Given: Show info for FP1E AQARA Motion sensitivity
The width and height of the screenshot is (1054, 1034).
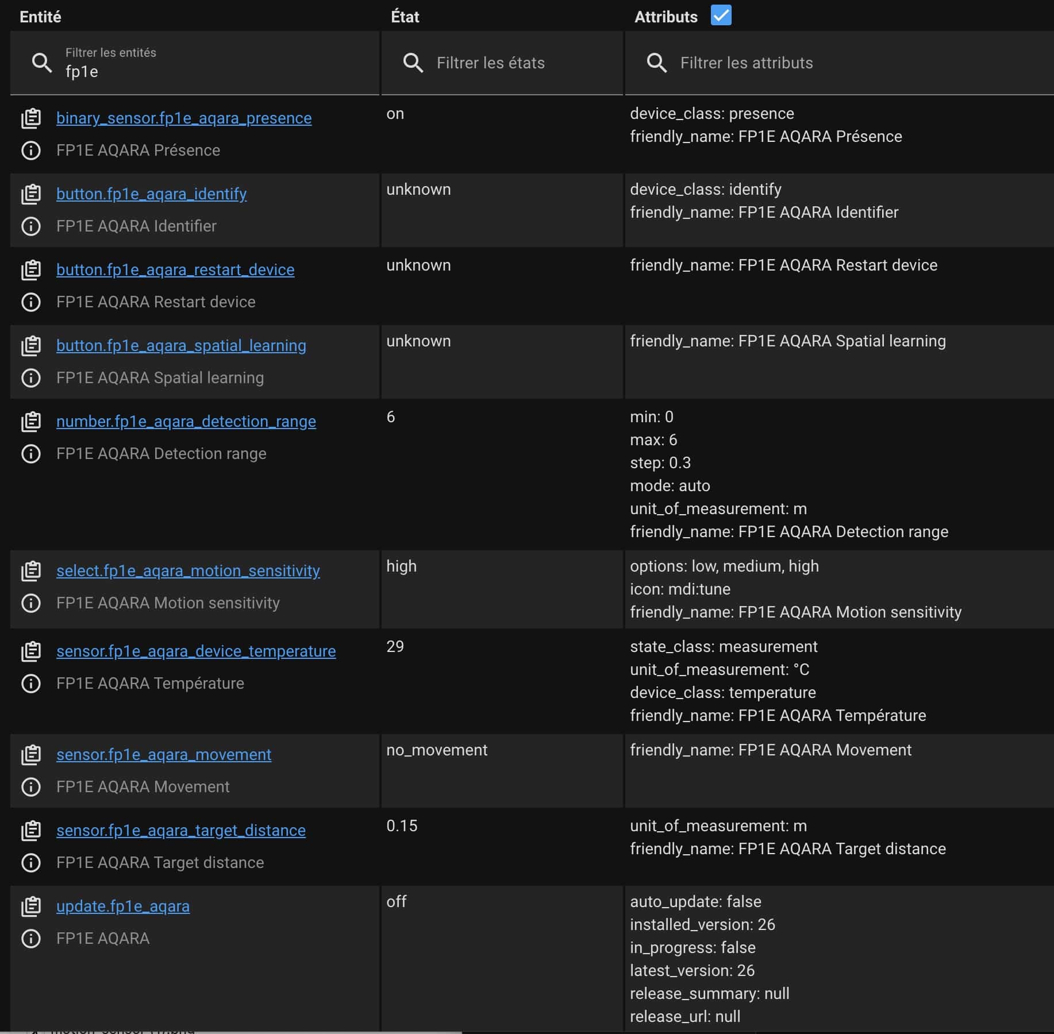Looking at the screenshot, I should click(31, 603).
